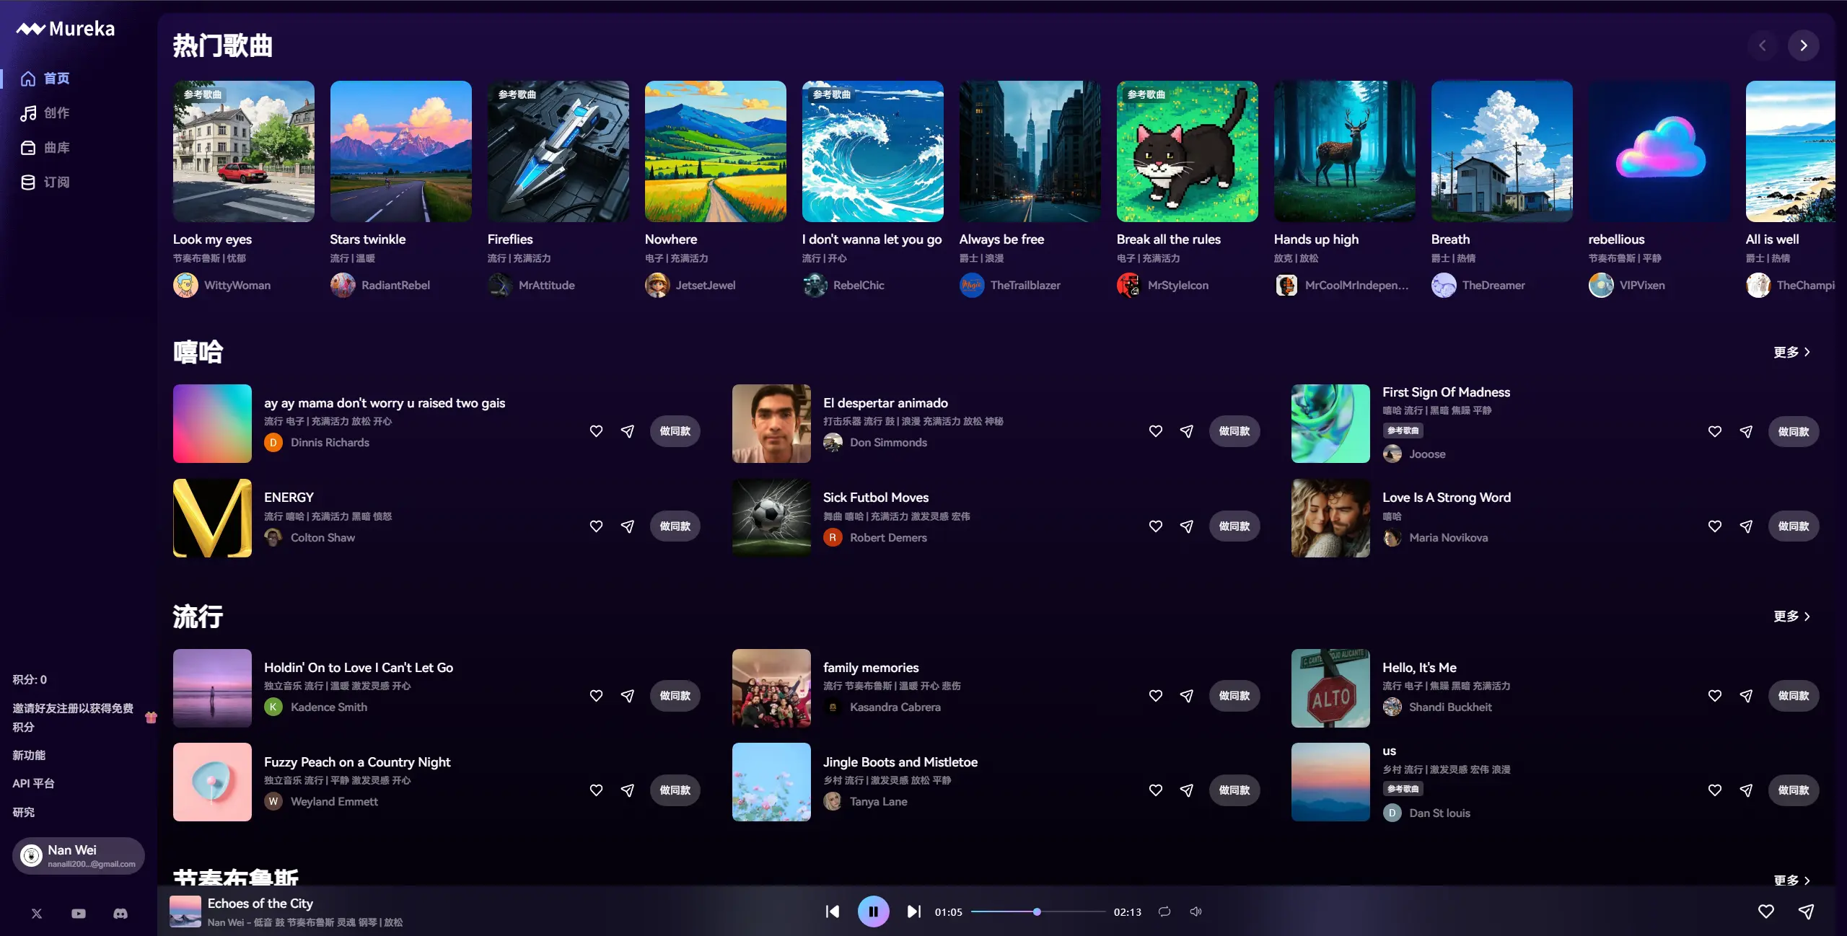Mute the player volume speaker icon
The width and height of the screenshot is (1847, 936).
click(1195, 911)
